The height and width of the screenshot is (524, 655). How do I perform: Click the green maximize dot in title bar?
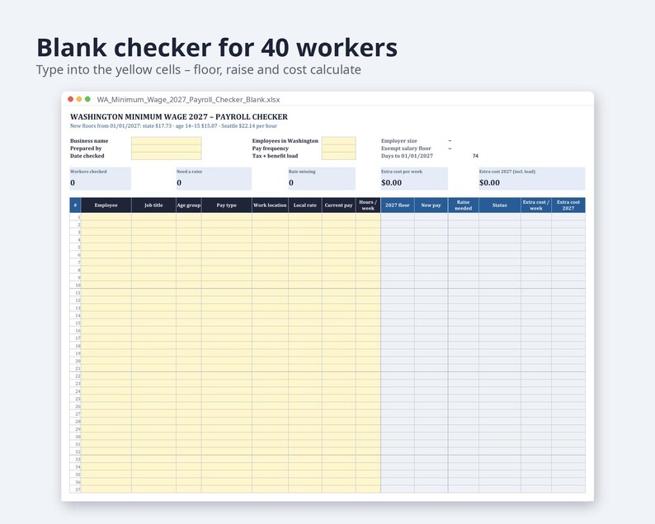pos(87,99)
